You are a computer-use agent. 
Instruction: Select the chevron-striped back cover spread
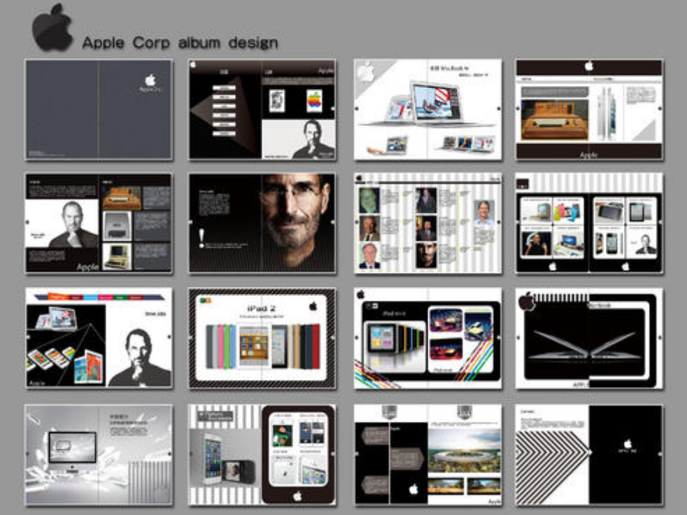pyautogui.click(x=589, y=455)
